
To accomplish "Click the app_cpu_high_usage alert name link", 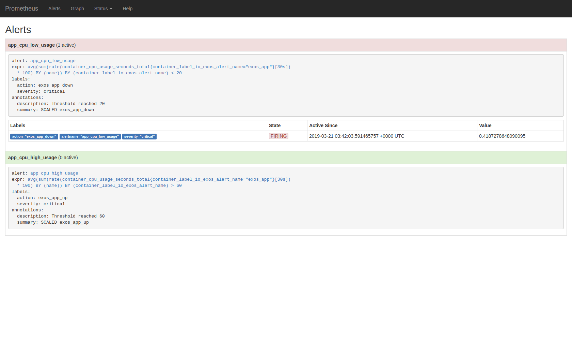I will click(54, 173).
